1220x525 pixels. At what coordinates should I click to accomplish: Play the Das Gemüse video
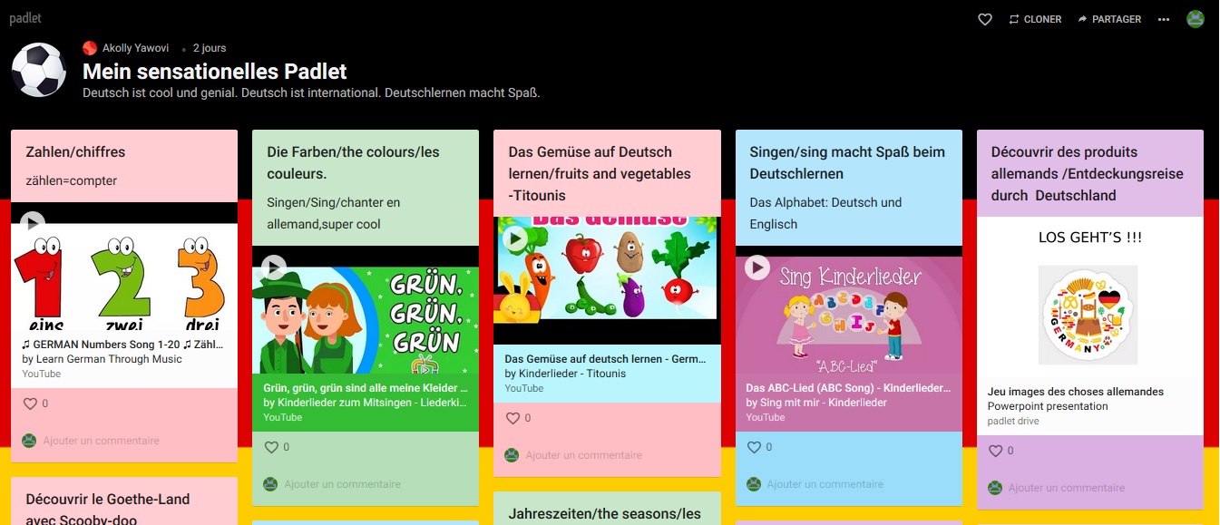click(x=514, y=238)
